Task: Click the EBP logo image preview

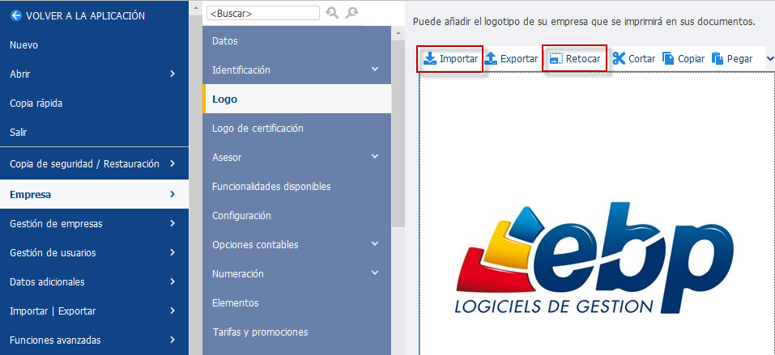Action: 594,256
